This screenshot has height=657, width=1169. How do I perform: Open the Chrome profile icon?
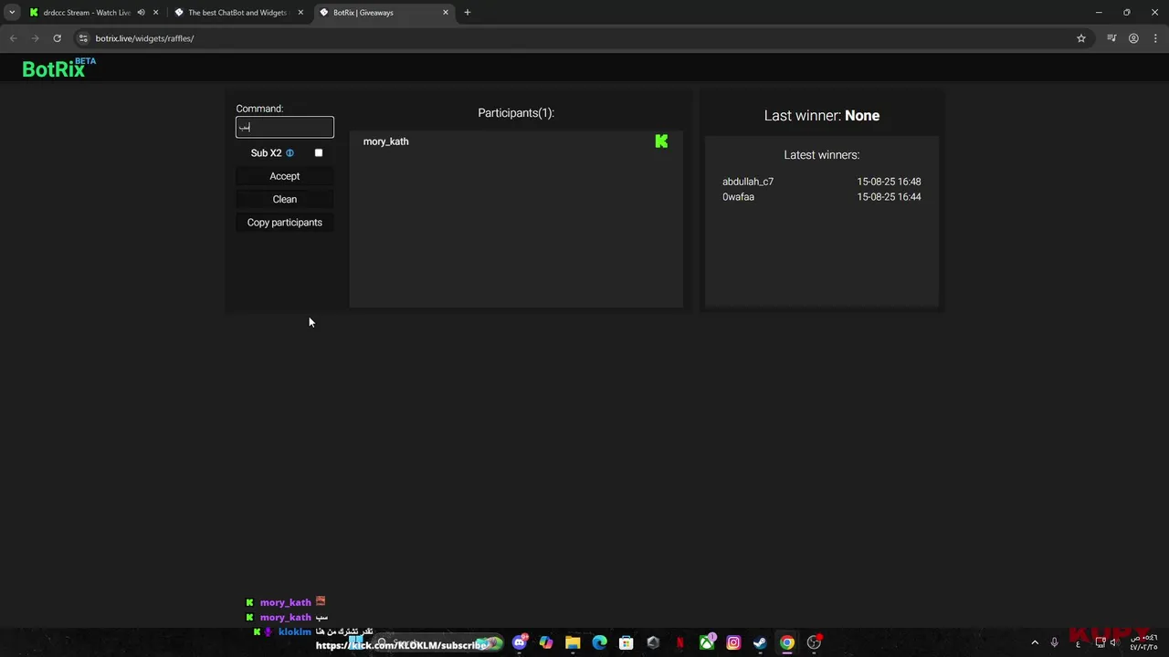coord(1133,38)
